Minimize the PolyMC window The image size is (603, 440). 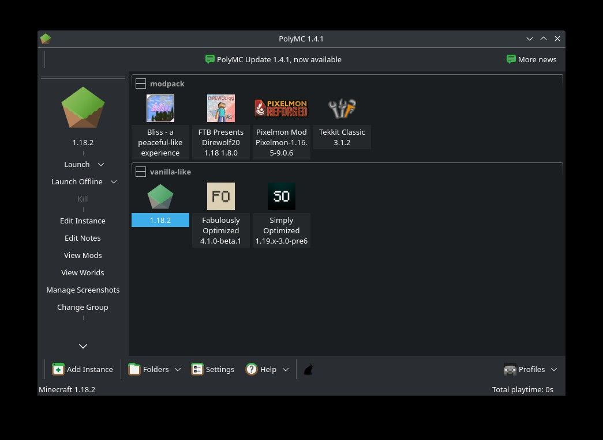(530, 39)
